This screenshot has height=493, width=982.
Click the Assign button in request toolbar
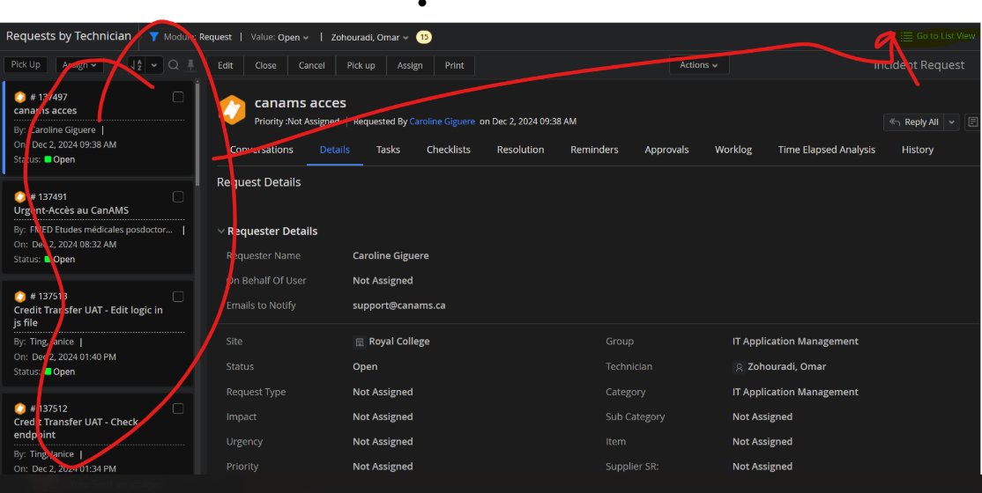point(410,65)
